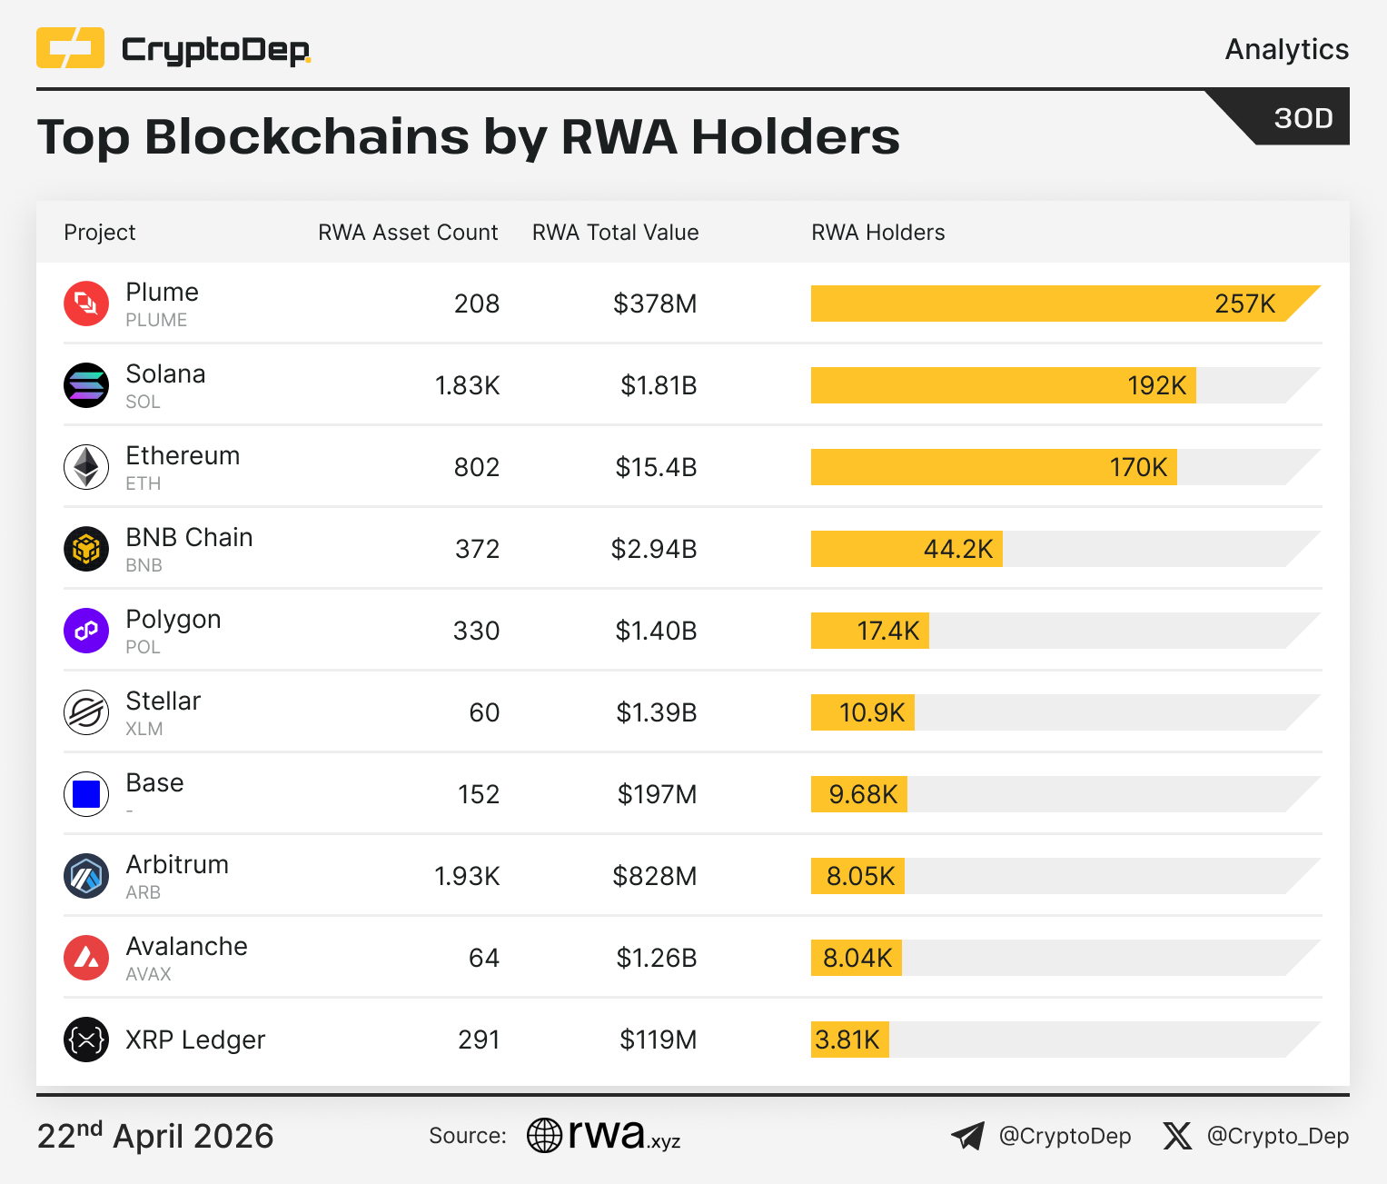Click the Stellar logo icon
Screen dimensions: 1387x1184
[x=86, y=712]
